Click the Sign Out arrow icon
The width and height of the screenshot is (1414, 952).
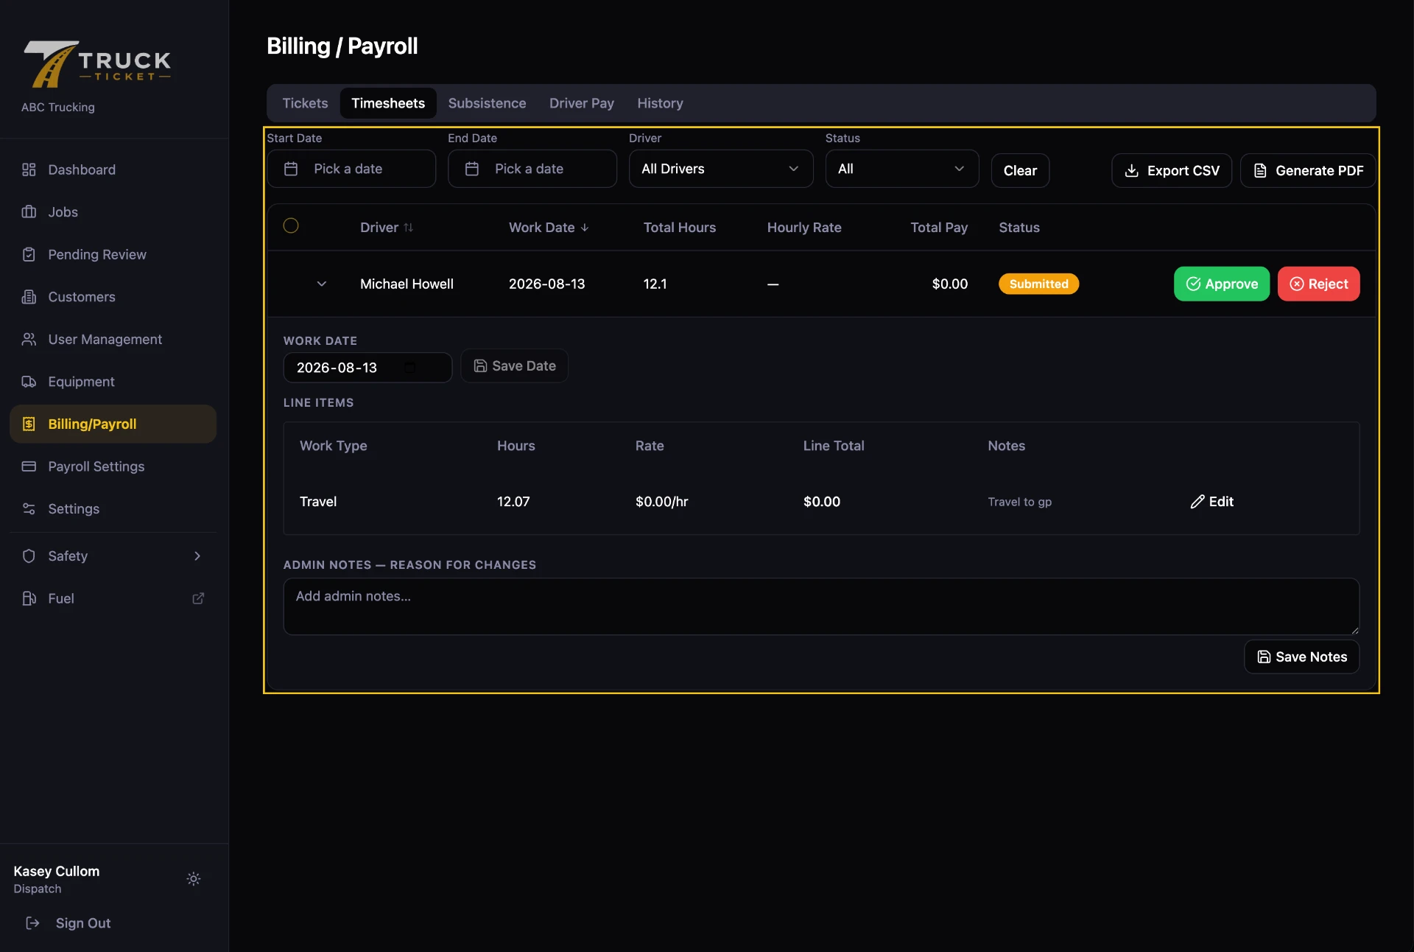[32, 923]
